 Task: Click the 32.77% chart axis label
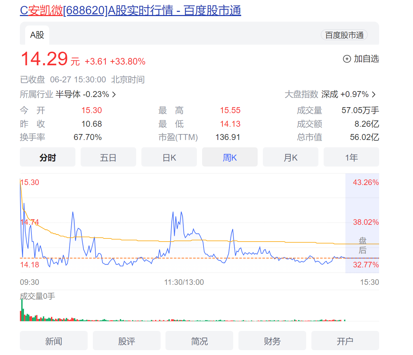click(x=366, y=265)
